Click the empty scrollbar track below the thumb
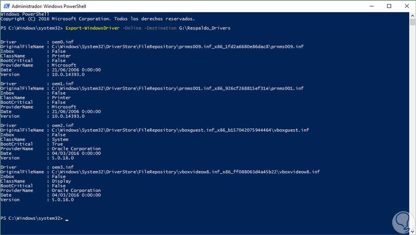Viewport: 416px width, 235px height. tap(412, 134)
